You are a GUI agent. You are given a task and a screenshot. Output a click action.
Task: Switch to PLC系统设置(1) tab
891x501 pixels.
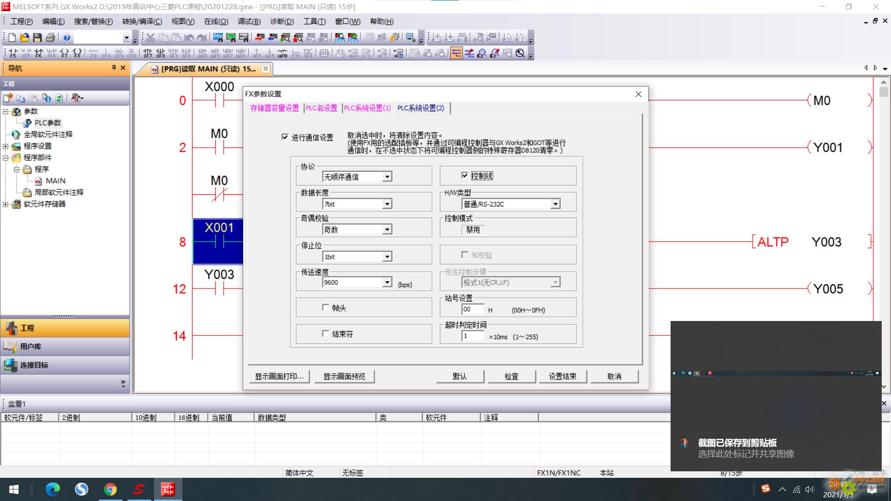[368, 108]
